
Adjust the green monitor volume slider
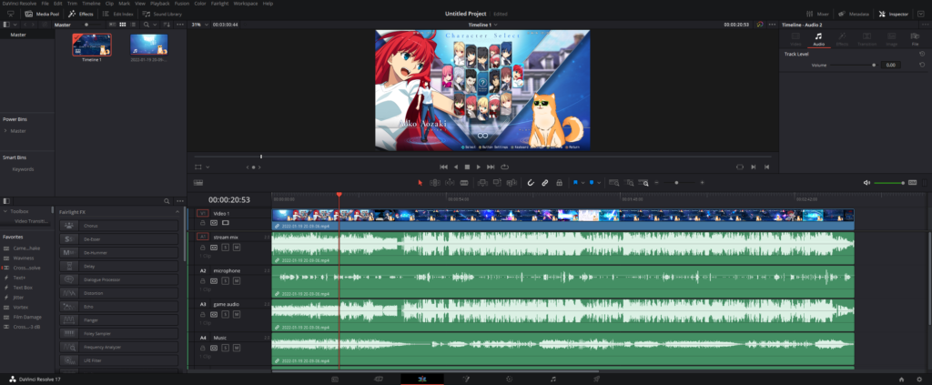tap(889, 183)
